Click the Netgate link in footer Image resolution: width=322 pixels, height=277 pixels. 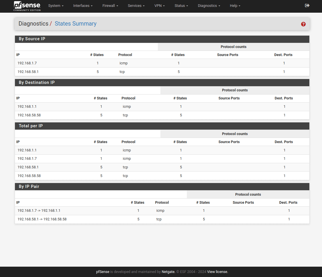click(168, 272)
